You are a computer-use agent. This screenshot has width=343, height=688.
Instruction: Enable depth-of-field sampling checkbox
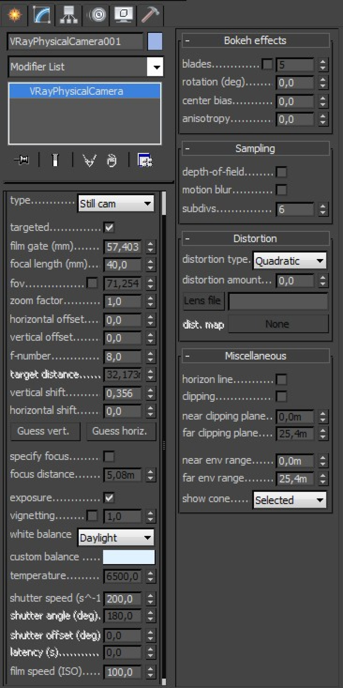[x=281, y=172]
